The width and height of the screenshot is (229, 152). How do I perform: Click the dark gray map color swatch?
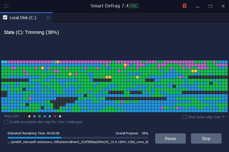(x=24, y=116)
